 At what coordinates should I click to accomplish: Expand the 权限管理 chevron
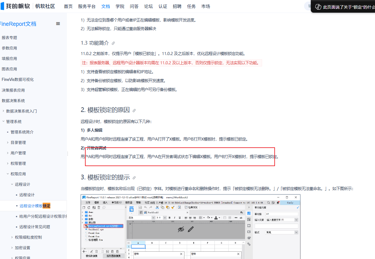[x=8, y=163]
